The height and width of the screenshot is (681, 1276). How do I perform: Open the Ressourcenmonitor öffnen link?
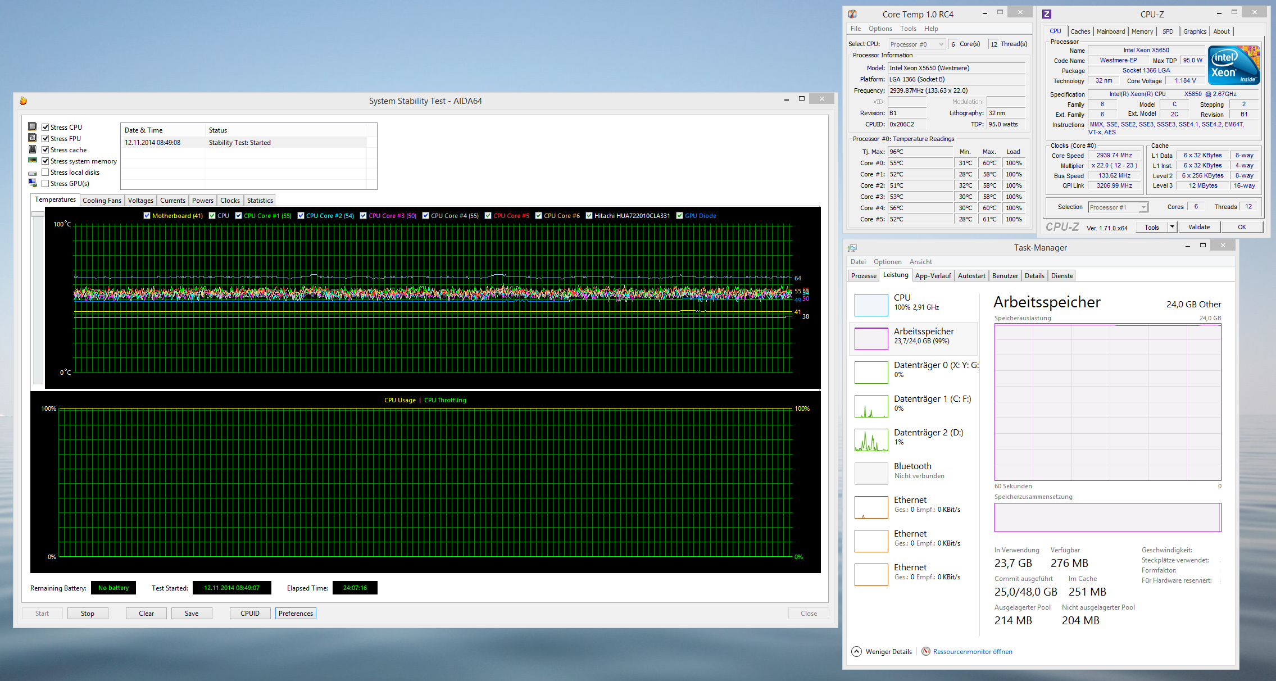[972, 652]
